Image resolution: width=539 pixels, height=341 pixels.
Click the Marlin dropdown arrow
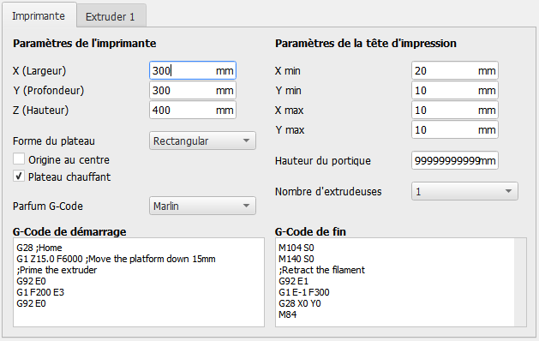click(x=246, y=206)
